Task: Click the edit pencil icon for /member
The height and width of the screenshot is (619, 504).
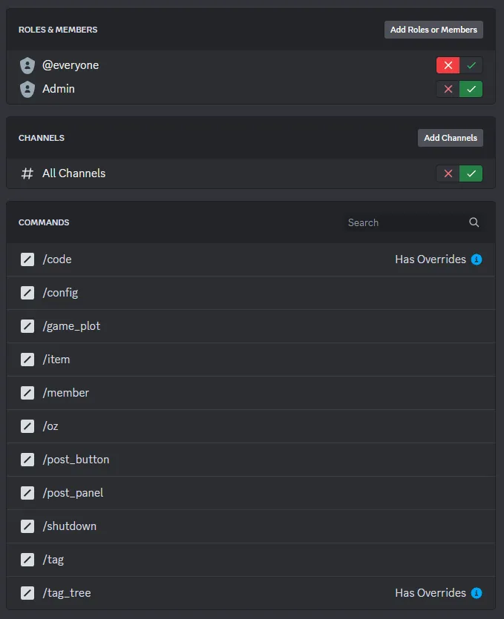Action: [x=27, y=393]
